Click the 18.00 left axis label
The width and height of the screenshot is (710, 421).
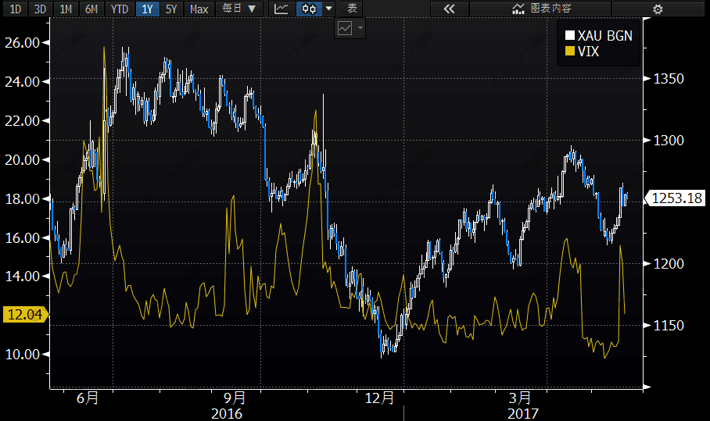tap(22, 198)
